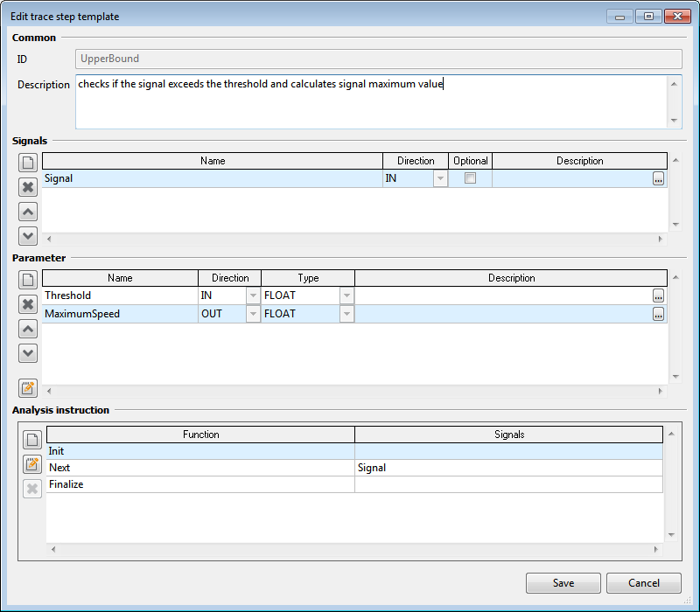Delete the analysis instruction function
Image resolution: width=700 pixels, height=612 pixels.
pyautogui.click(x=32, y=489)
